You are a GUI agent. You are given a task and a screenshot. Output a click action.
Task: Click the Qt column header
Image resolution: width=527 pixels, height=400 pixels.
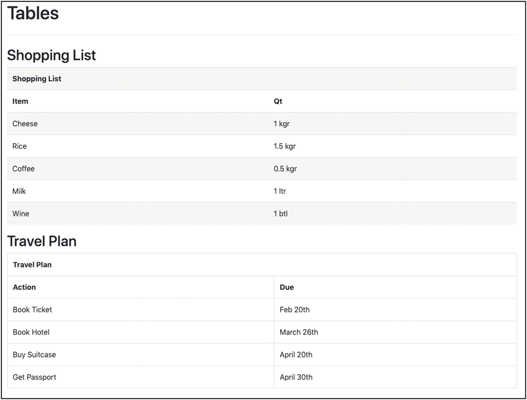(278, 101)
